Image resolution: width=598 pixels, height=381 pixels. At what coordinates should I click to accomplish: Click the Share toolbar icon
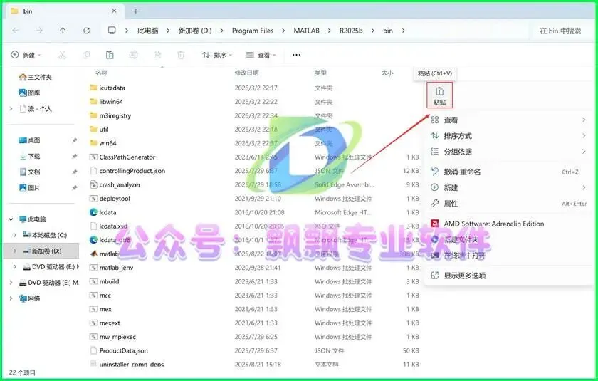157,56
